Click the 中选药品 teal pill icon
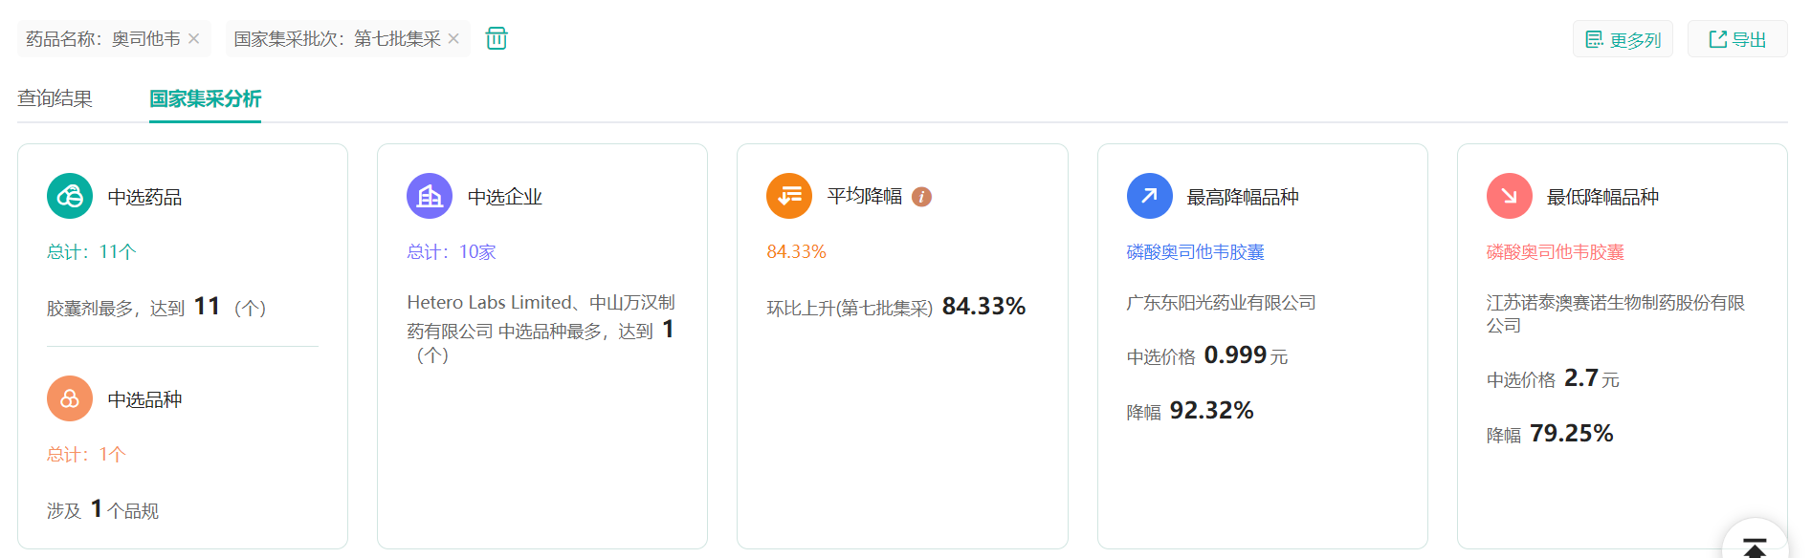The height and width of the screenshot is (558, 1811). pyautogui.click(x=70, y=197)
